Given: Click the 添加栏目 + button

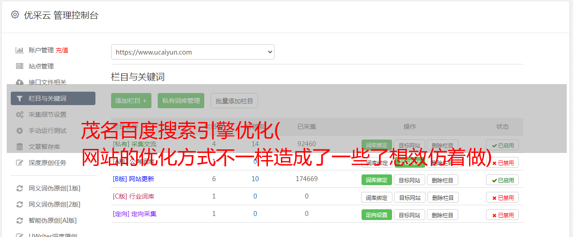Looking at the screenshot, I should point(131,101).
